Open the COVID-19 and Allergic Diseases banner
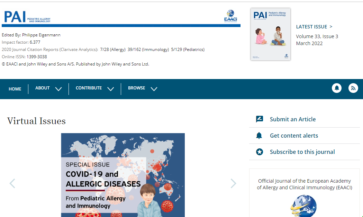This screenshot has width=363, height=217. (123, 175)
